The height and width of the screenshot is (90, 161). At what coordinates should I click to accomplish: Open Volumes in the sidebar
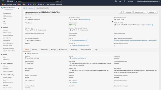tap(5, 66)
